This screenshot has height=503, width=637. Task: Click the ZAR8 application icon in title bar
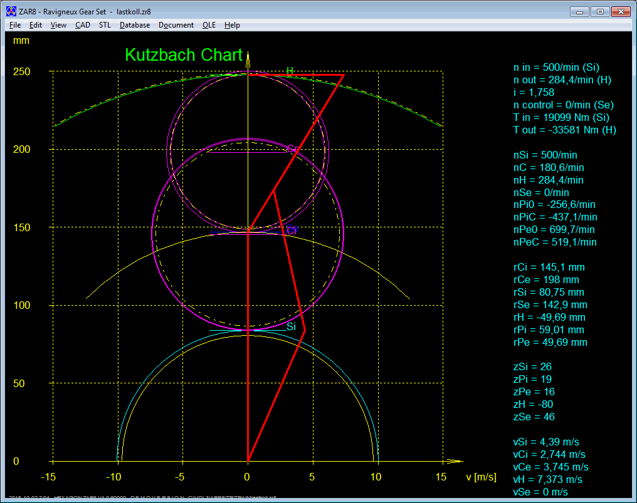11,11
